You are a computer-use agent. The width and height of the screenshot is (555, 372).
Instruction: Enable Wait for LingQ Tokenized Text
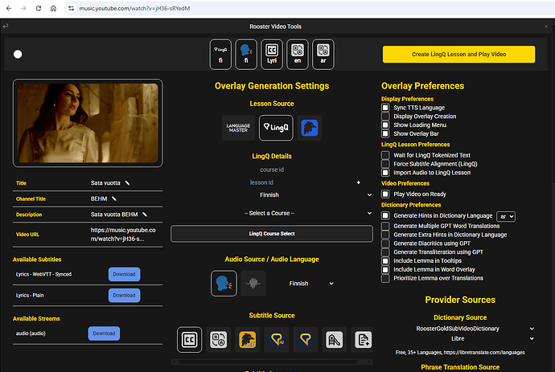tap(385, 155)
